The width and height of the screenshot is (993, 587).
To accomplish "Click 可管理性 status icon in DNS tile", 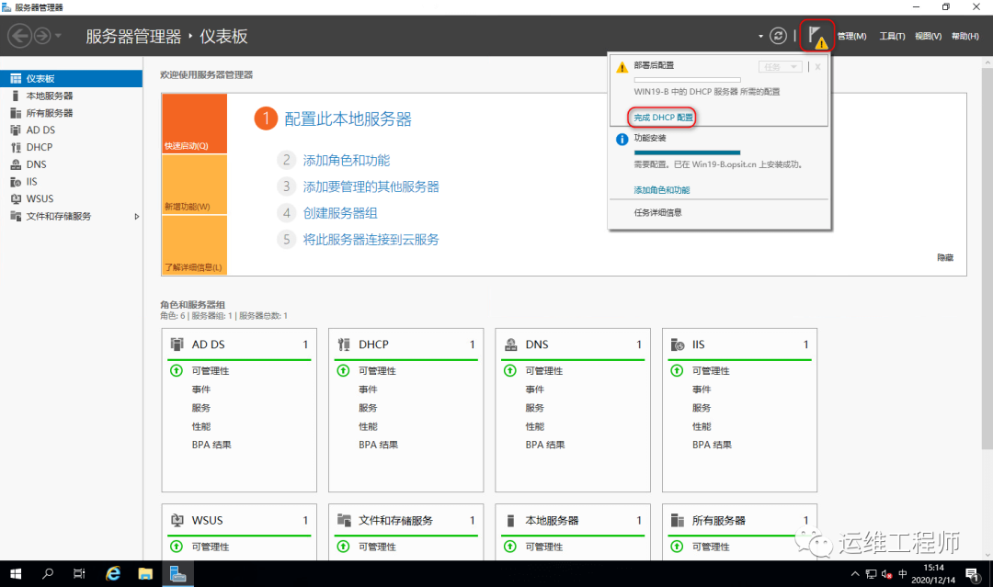I will coord(509,371).
